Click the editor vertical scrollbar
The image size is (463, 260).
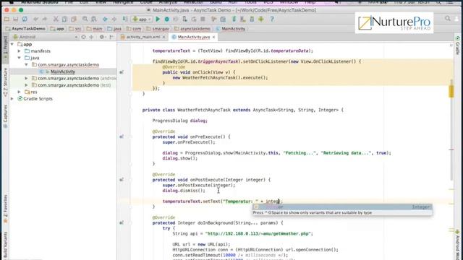tap(451, 130)
